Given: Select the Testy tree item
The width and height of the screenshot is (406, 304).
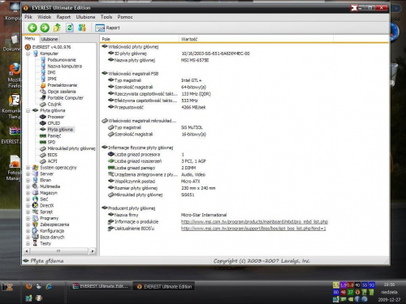Looking at the screenshot, I should tap(45, 243).
